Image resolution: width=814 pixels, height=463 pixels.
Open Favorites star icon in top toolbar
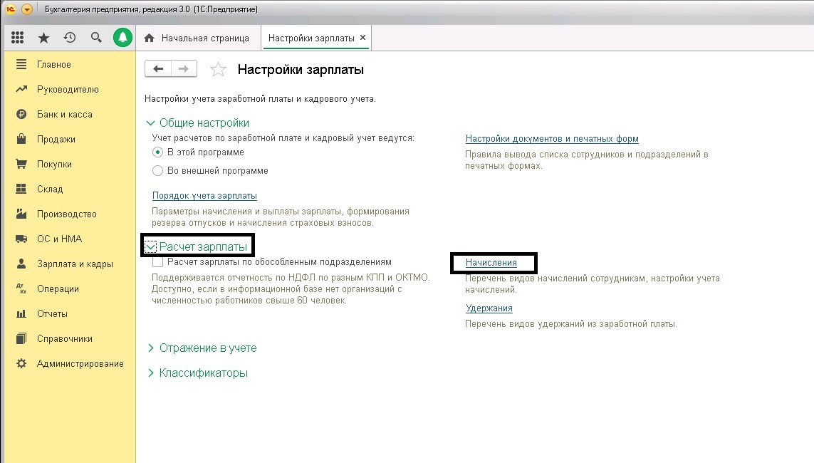43,38
